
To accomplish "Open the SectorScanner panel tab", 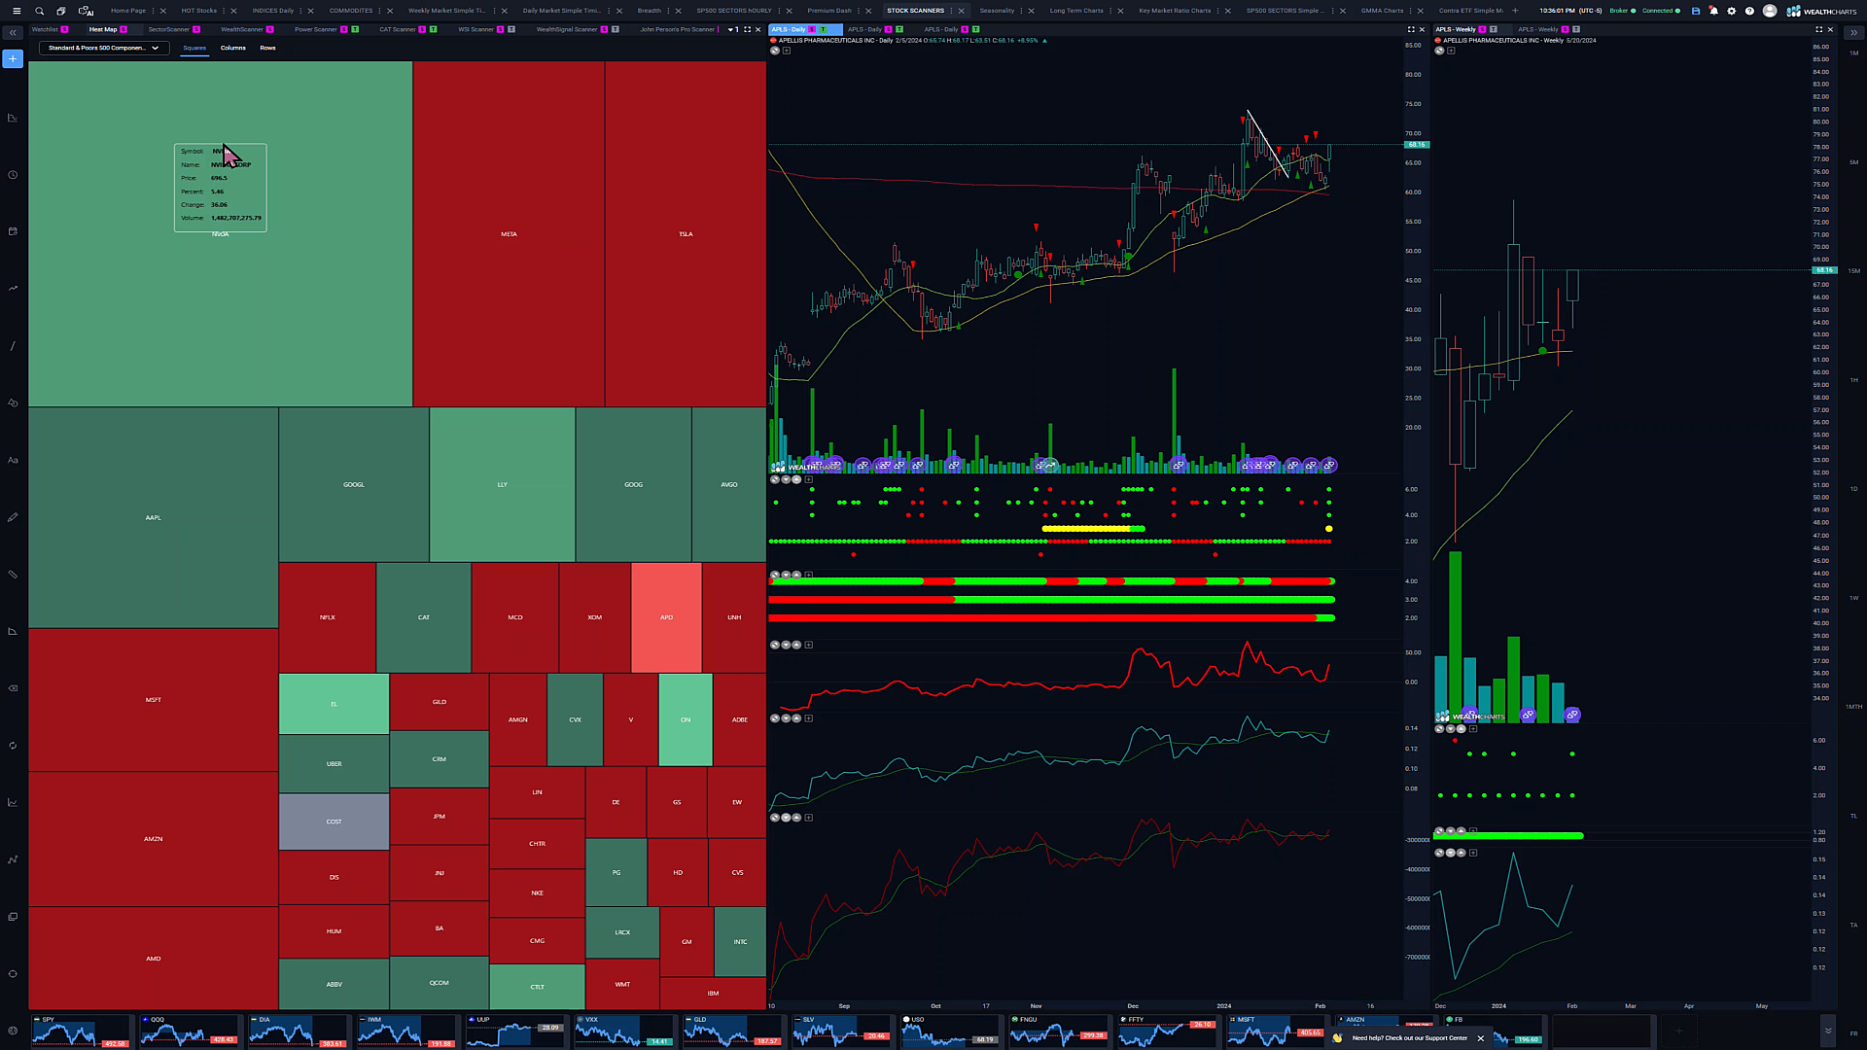I will pos(168,29).
